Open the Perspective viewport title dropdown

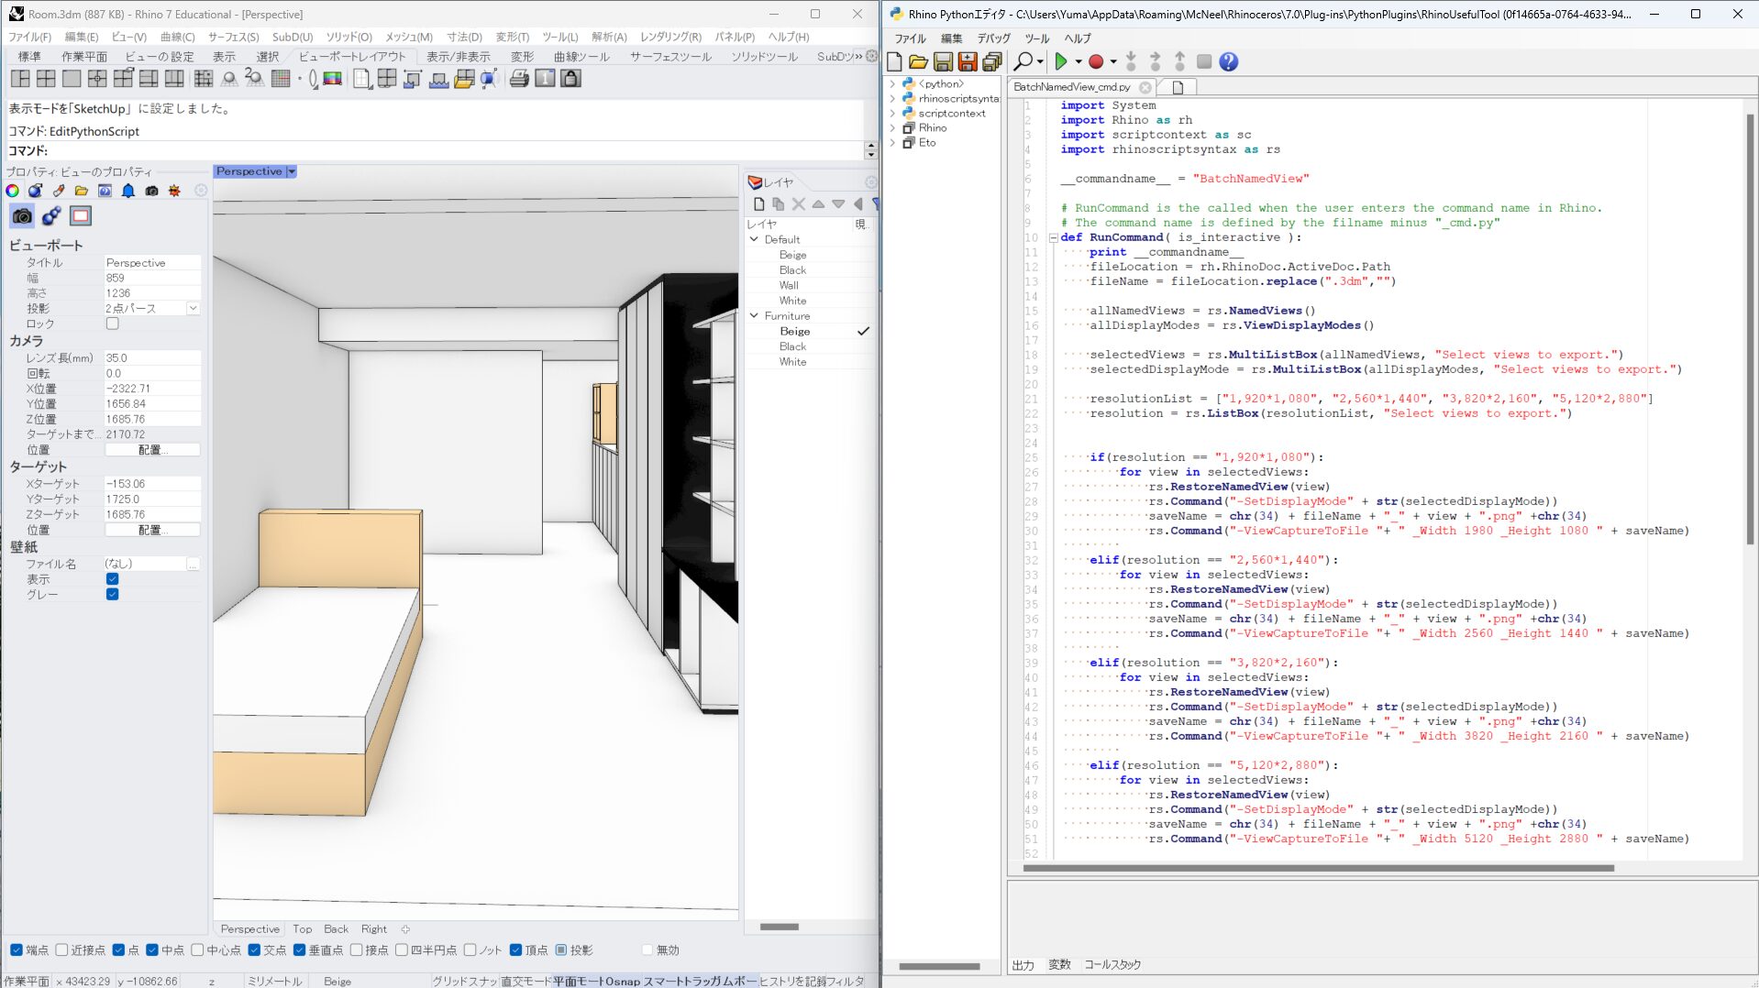tap(292, 171)
